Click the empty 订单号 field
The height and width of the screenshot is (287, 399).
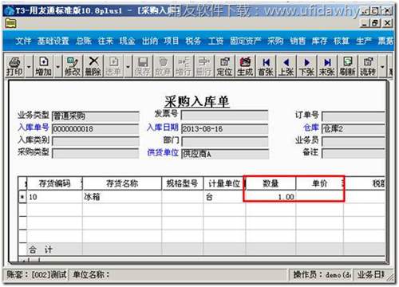coord(354,116)
